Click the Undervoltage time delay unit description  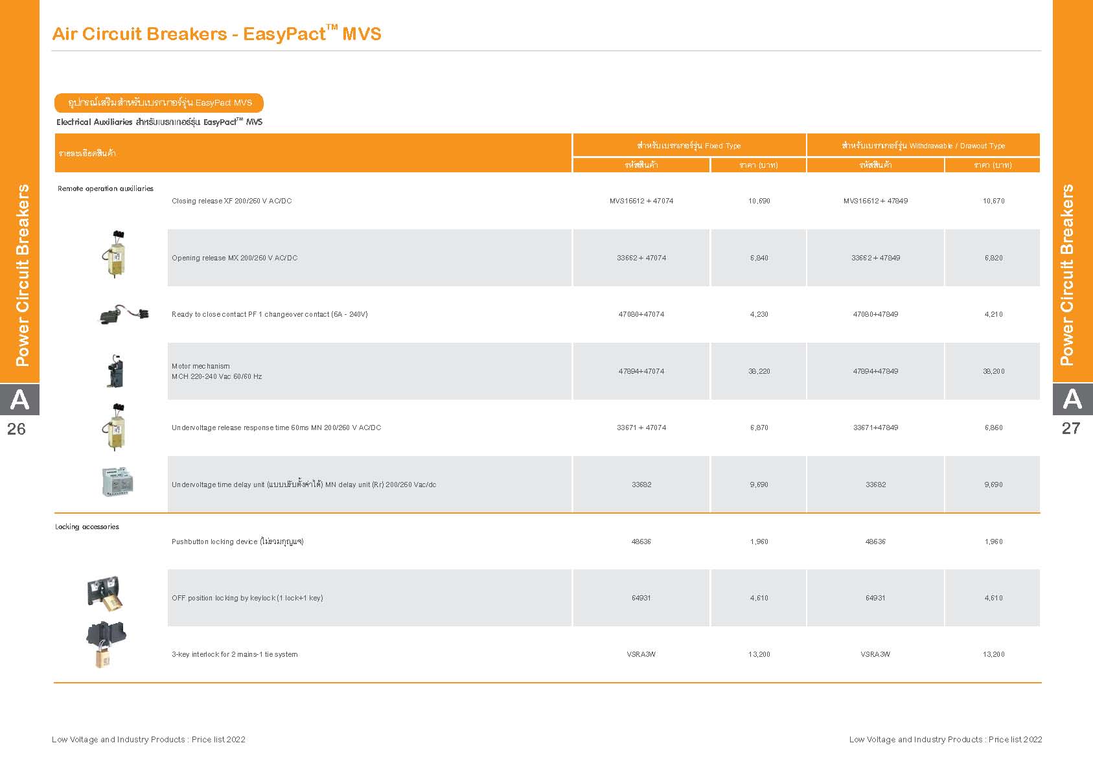click(x=304, y=485)
